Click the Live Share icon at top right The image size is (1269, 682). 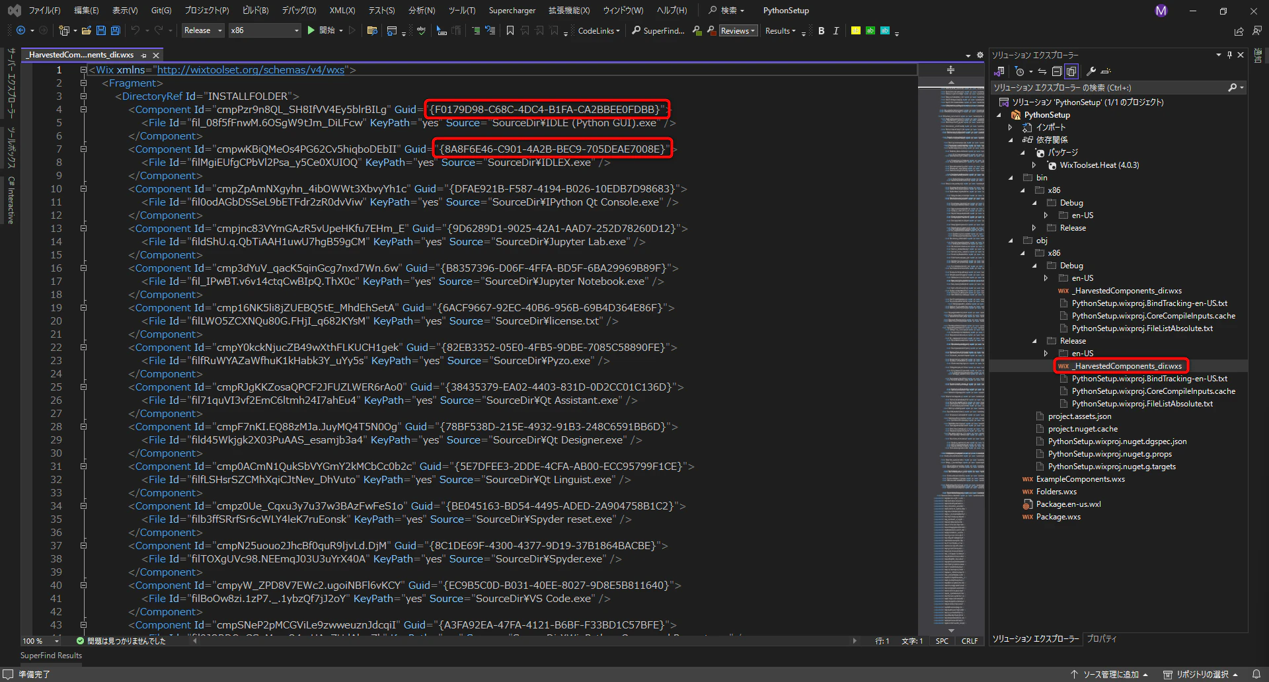click(1239, 31)
